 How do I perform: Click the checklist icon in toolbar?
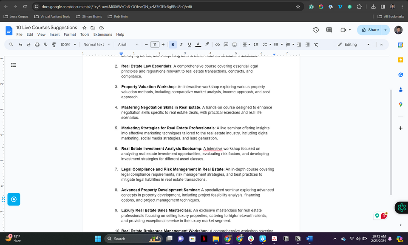click(x=265, y=45)
